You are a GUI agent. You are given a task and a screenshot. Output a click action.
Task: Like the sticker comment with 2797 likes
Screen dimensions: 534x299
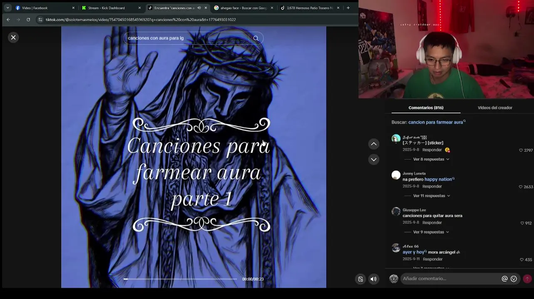click(521, 150)
